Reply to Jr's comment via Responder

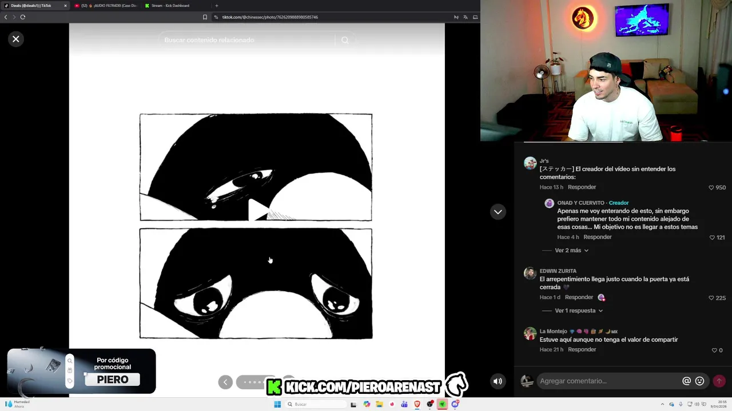582,187
